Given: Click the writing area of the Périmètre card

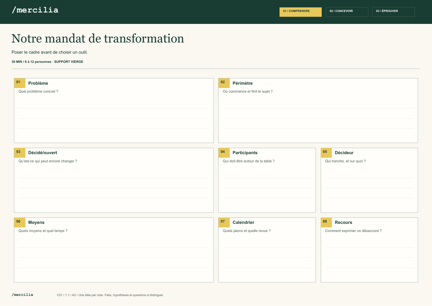Looking at the screenshot, I should (318, 119).
